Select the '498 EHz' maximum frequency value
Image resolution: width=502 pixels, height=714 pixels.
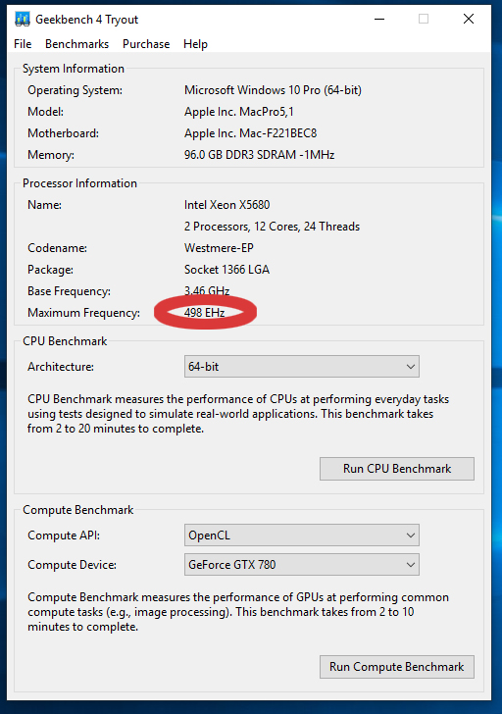(204, 312)
